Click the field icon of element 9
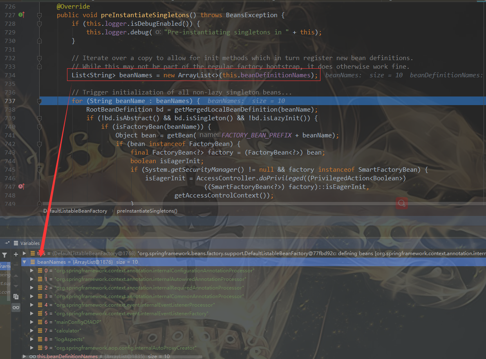486x359 pixels. pyautogui.click(x=40, y=348)
